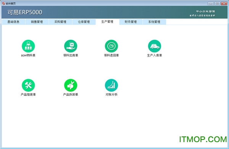The height and width of the screenshot is (149, 229).
Task: Click the 领料出库单 text label
Action: [71, 55]
